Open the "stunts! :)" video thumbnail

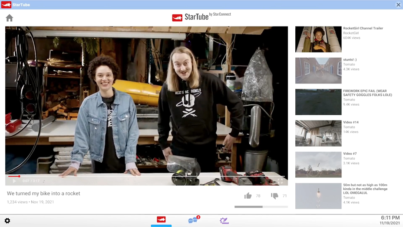(x=318, y=70)
